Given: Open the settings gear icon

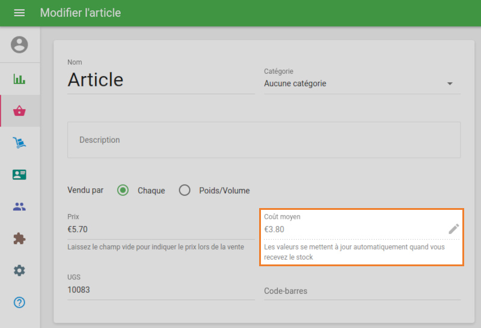Looking at the screenshot, I should [x=20, y=270].
